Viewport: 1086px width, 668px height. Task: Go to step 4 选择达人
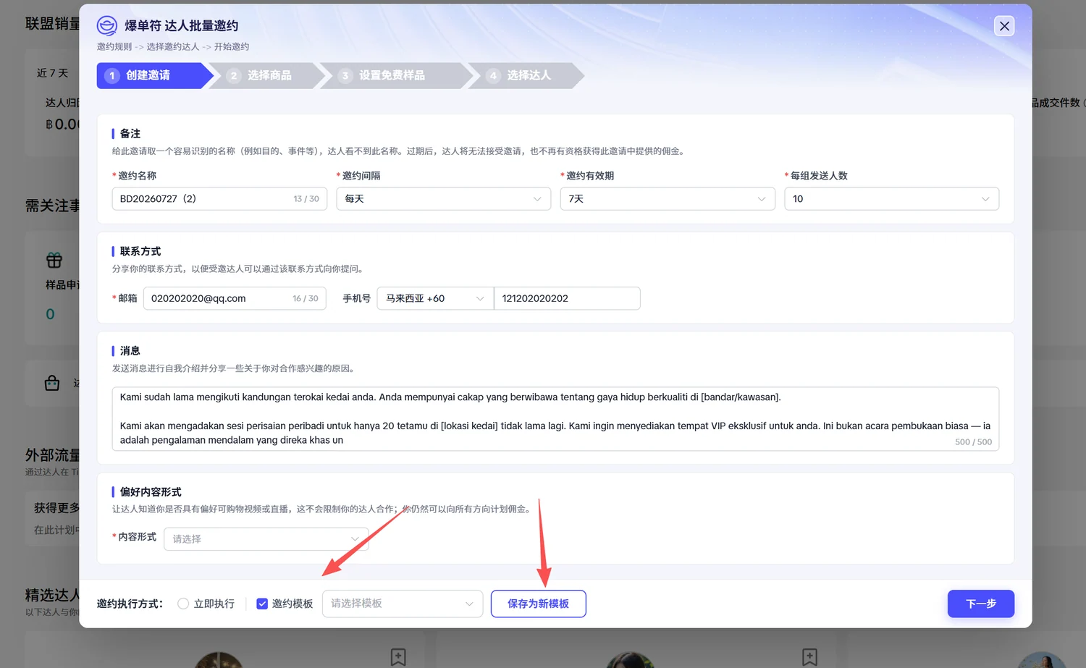click(x=528, y=75)
